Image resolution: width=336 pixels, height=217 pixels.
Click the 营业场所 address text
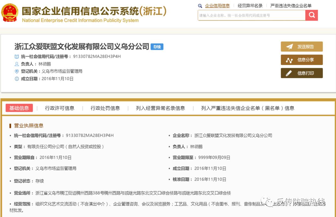pos(133,193)
